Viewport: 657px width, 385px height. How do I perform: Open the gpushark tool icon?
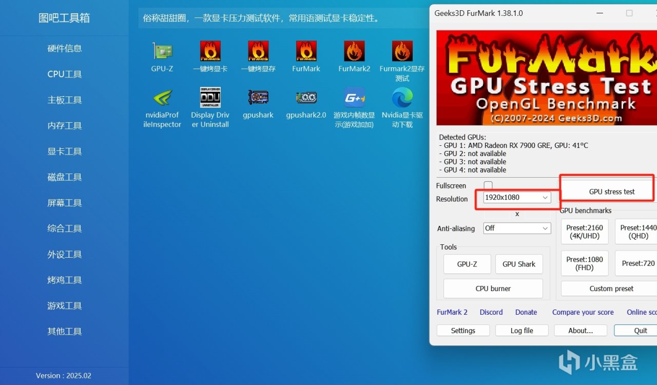click(258, 98)
